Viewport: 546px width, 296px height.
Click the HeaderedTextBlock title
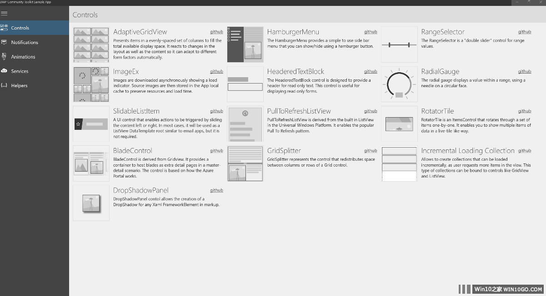[296, 71]
